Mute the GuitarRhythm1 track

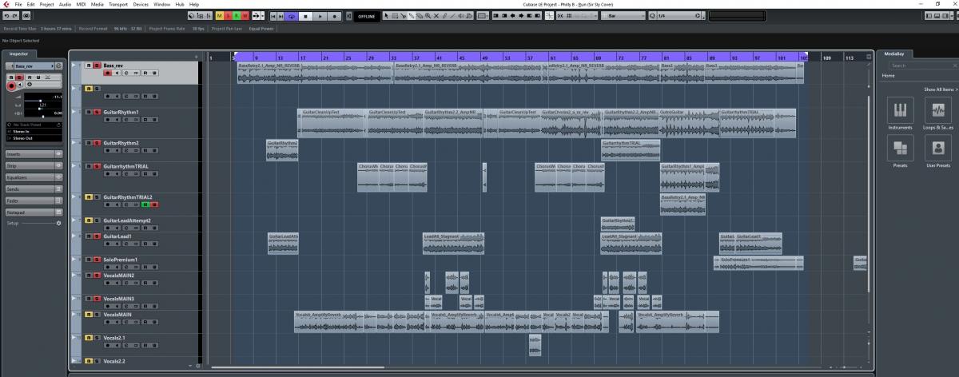click(88, 113)
